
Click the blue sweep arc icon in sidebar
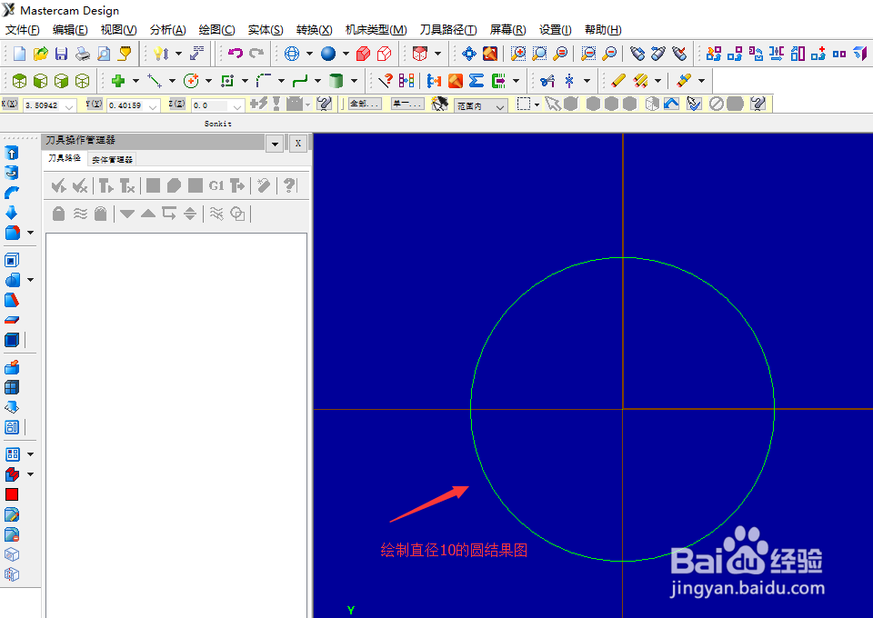12,193
